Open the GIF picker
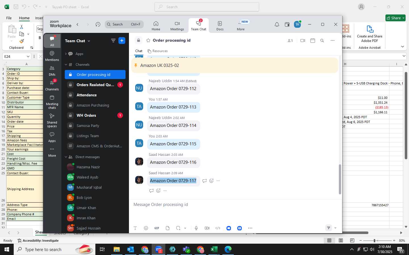Screen dimensions: 409x255 click(x=157, y=228)
